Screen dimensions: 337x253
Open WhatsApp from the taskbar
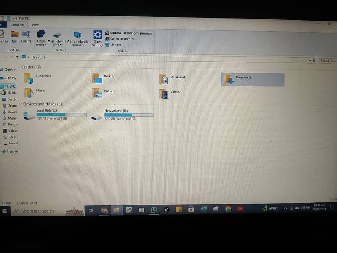(x=154, y=210)
